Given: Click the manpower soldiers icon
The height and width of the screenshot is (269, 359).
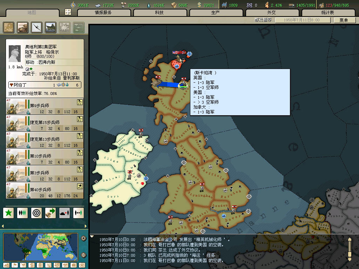Looking at the screenshot, I should click(x=225, y=5).
